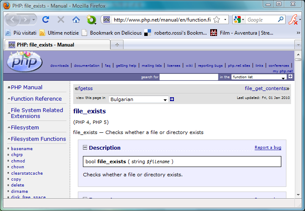
Task: Click the PHP site search for field
Action: point(189,77)
